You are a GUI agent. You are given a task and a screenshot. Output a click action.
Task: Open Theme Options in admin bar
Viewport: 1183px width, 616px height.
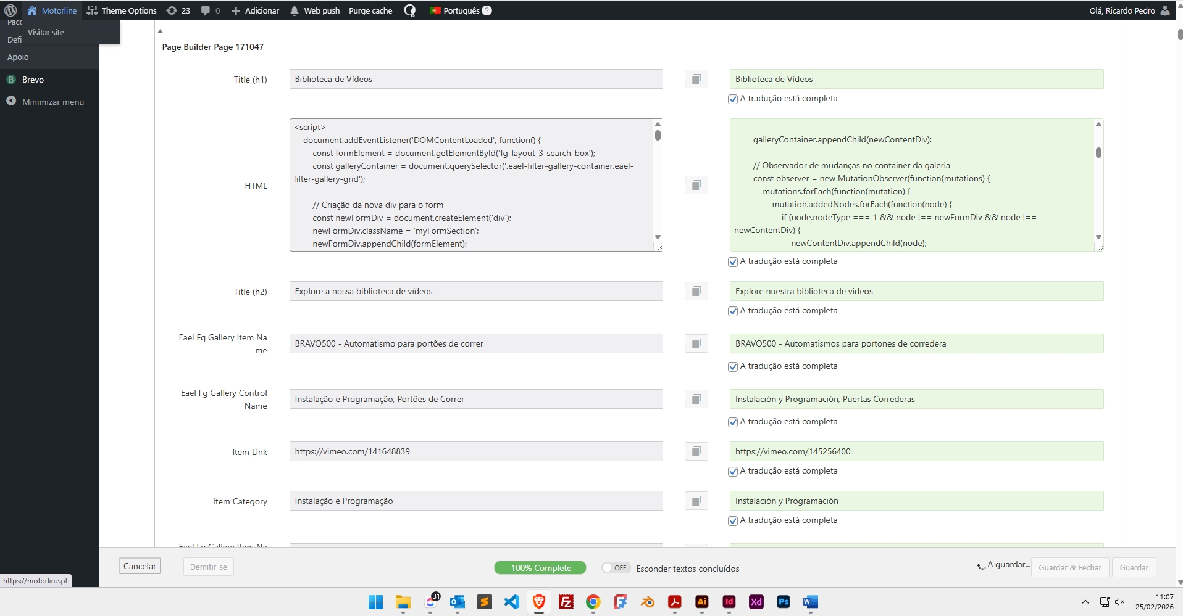pos(122,10)
